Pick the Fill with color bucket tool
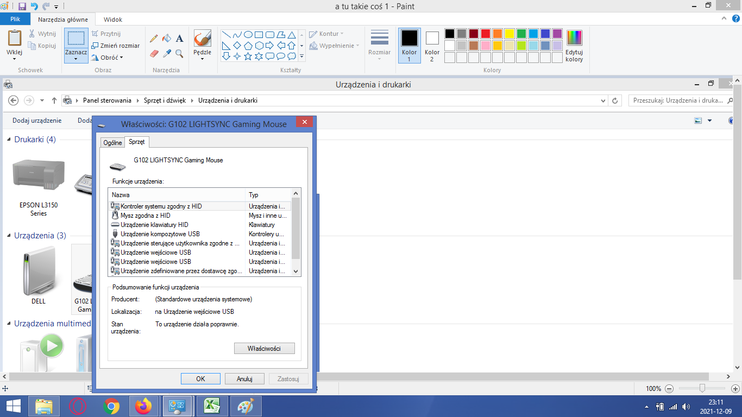The height and width of the screenshot is (417, 742). click(167, 39)
